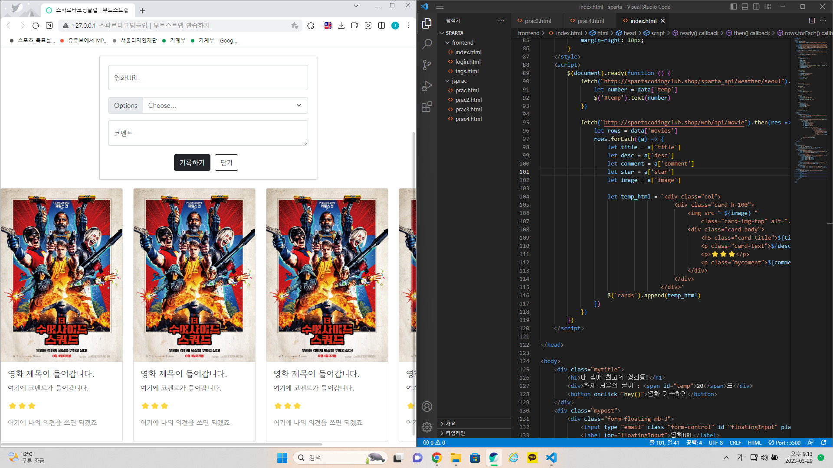833x468 pixels.
Task: Toggle the VS Code primary side bar
Action: point(734,6)
